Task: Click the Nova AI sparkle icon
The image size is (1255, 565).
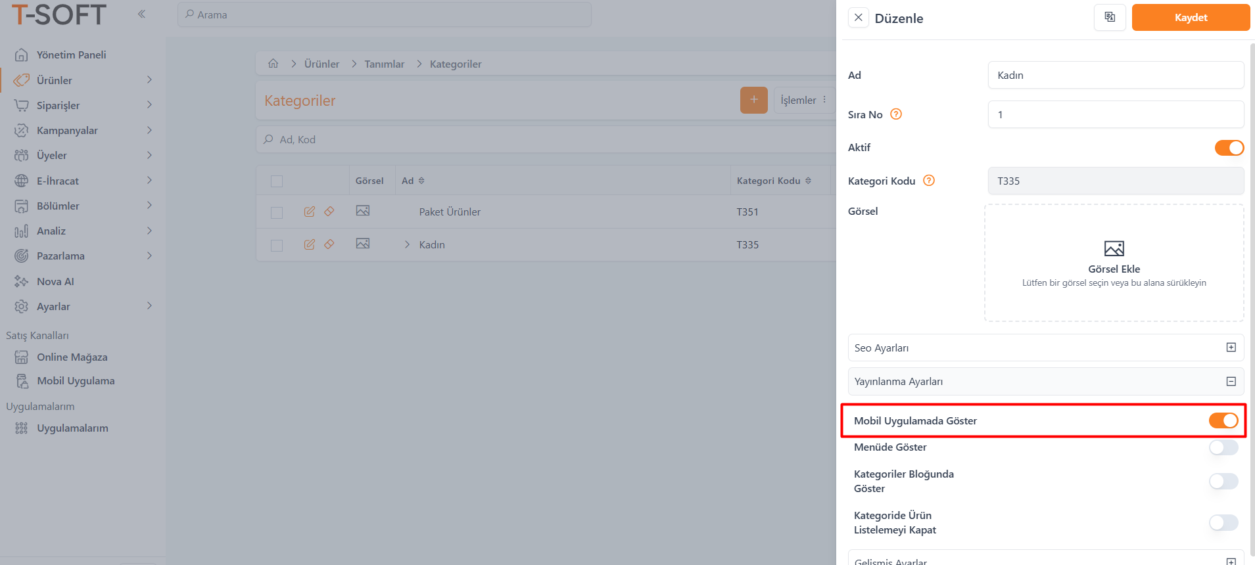Action: pyautogui.click(x=22, y=281)
